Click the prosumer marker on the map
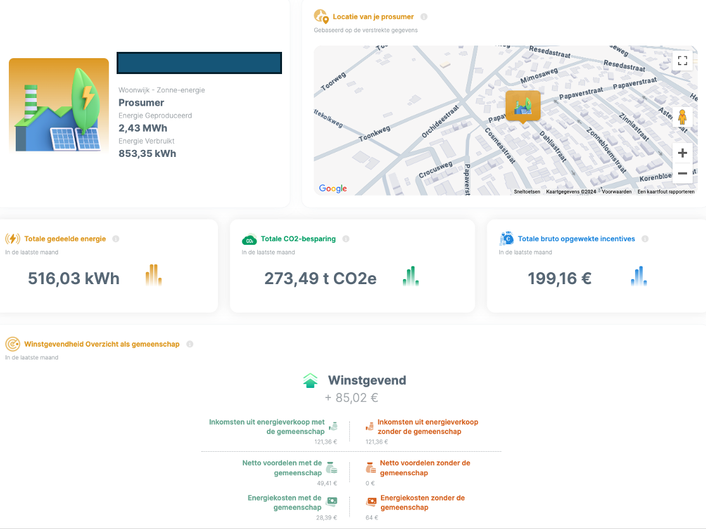706x529 pixels. click(523, 106)
